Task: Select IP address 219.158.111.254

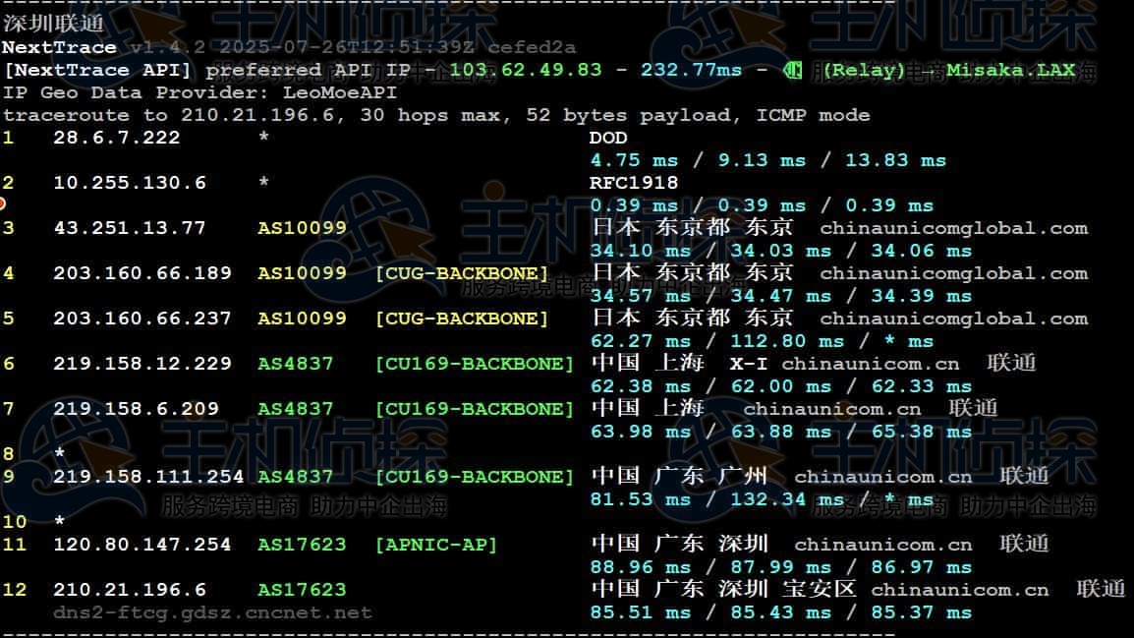Action: coord(148,477)
